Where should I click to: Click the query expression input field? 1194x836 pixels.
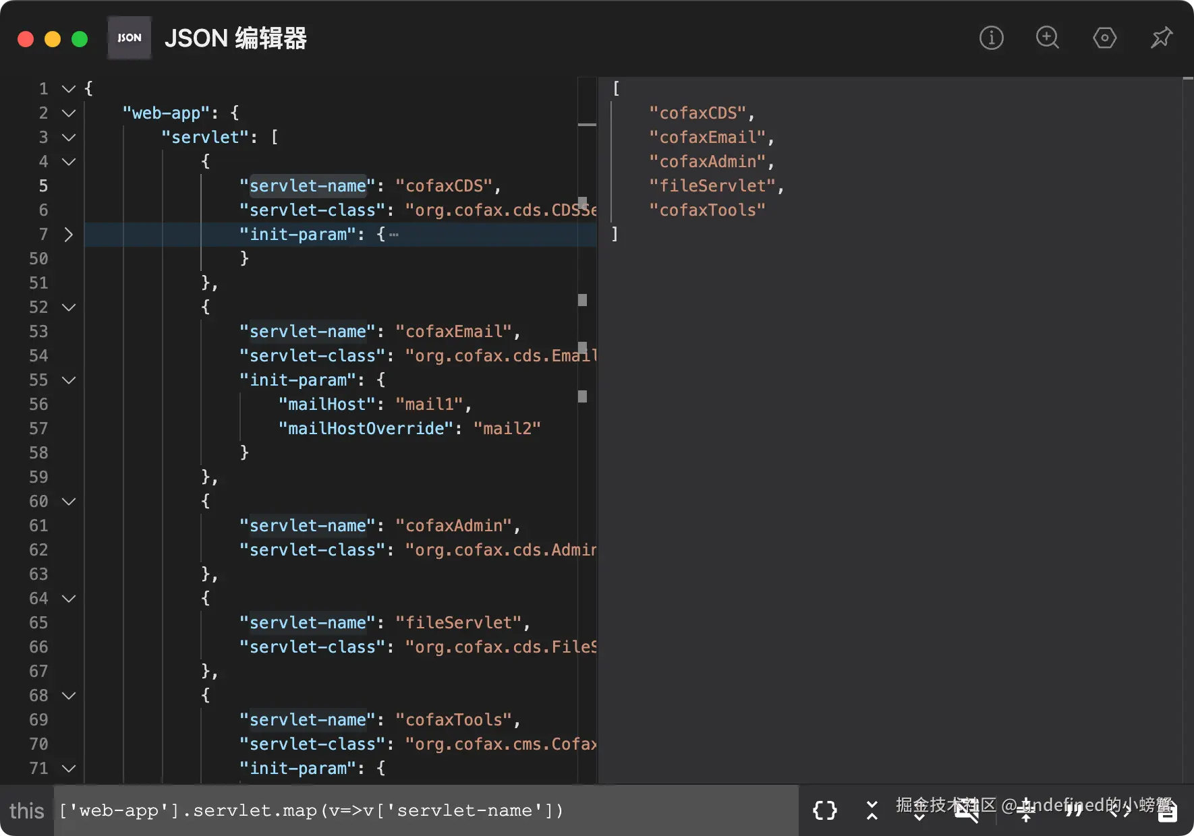pos(426,810)
